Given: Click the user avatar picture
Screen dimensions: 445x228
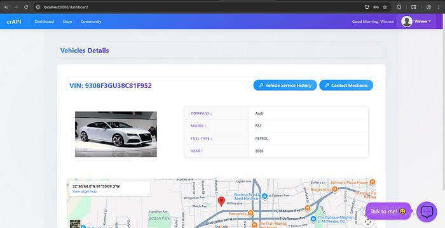Looking at the screenshot, I should (x=407, y=22).
